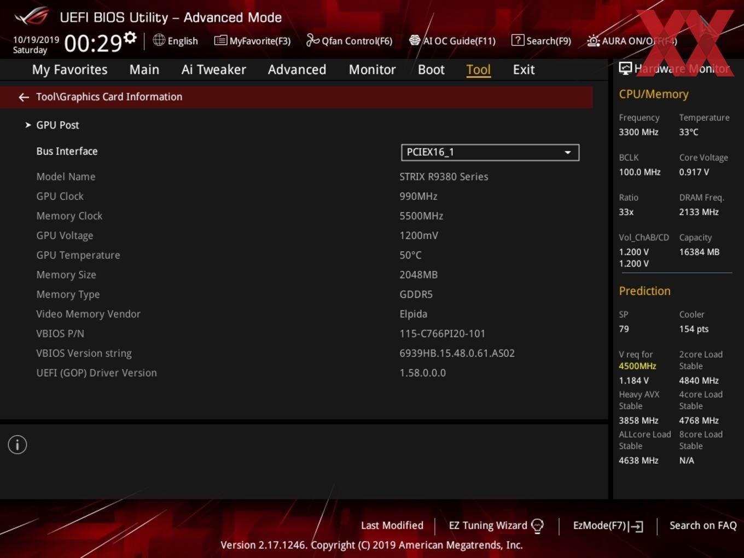This screenshot has height=558, width=744.
Task: Click GPU Temperature 50°C value
Action: [x=410, y=255]
